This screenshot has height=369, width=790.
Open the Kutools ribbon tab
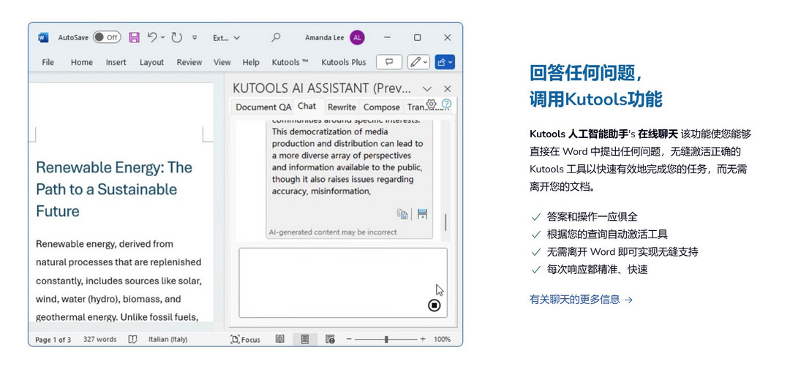coord(290,62)
